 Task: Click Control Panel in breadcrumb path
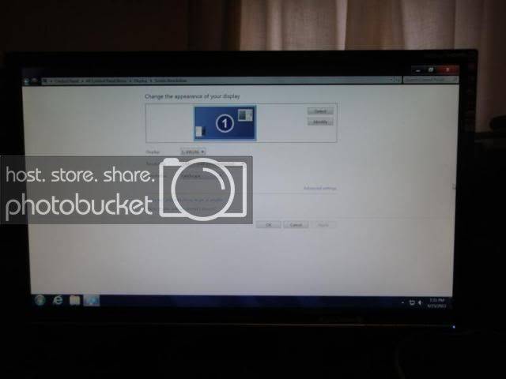(x=66, y=81)
